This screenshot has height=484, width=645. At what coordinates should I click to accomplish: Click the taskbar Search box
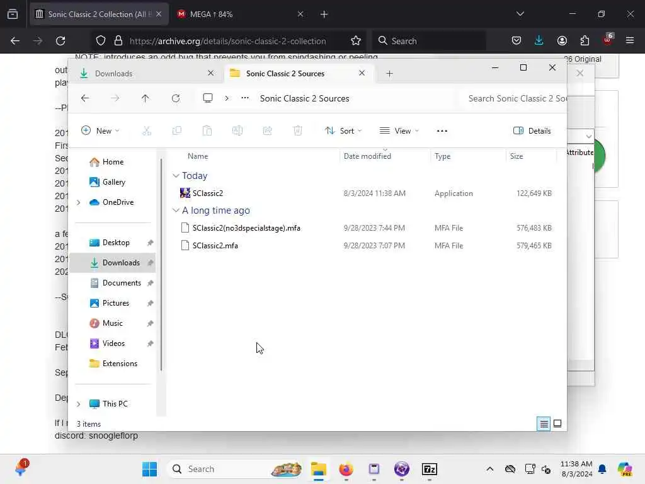tap(236, 469)
